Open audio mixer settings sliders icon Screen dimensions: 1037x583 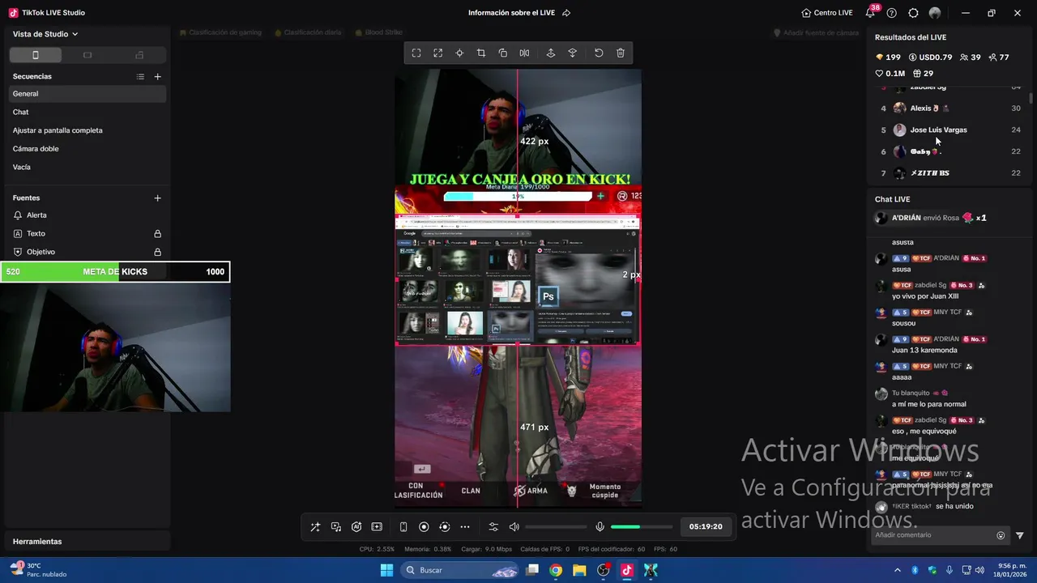coord(493,527)
